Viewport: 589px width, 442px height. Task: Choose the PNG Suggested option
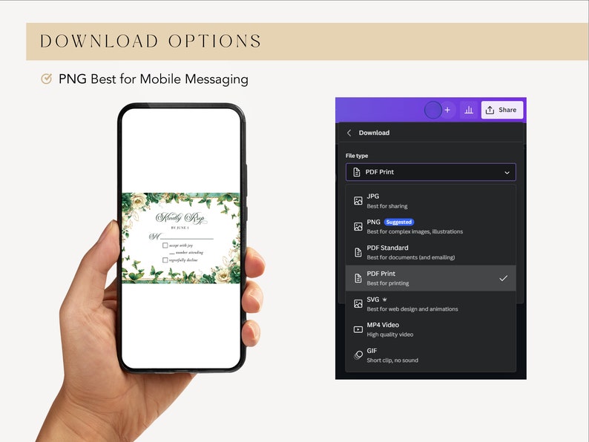click(430, 226)
